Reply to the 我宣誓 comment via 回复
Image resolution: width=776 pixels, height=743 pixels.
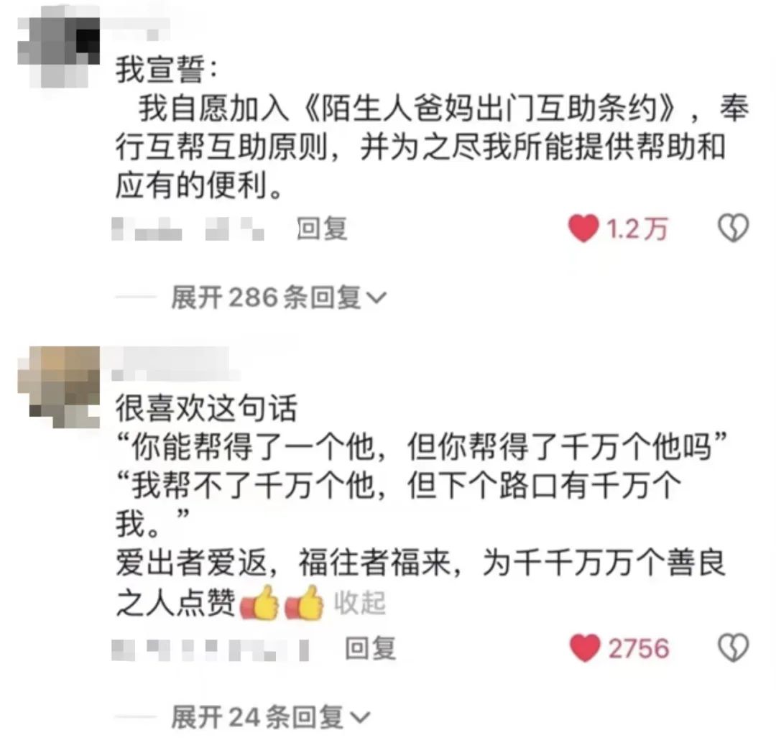(322, 229)
